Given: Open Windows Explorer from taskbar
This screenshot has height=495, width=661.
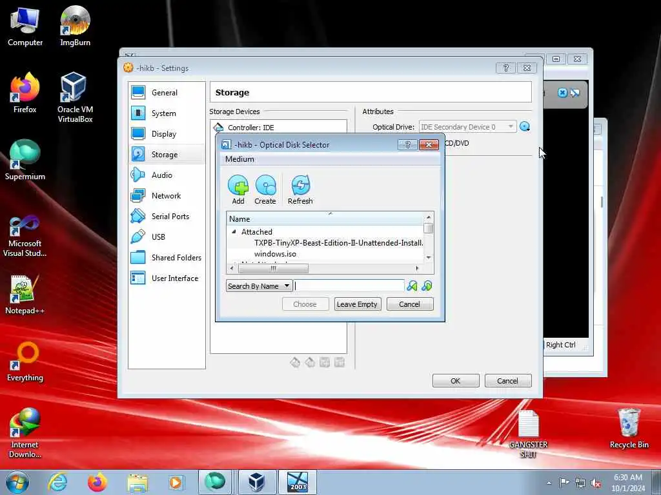Looking at the screenshot, I should pyautogui.click(x=137, y=482).
